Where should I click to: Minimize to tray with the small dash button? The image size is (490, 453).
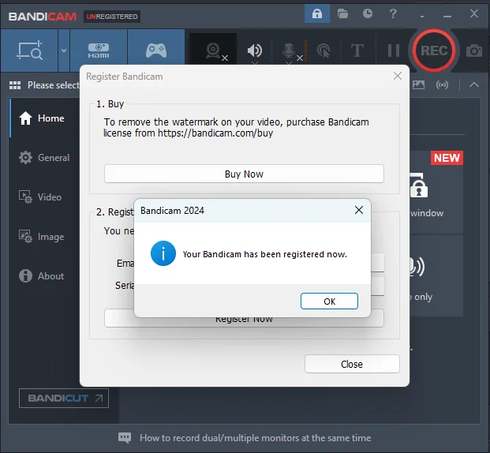(422, 16)
